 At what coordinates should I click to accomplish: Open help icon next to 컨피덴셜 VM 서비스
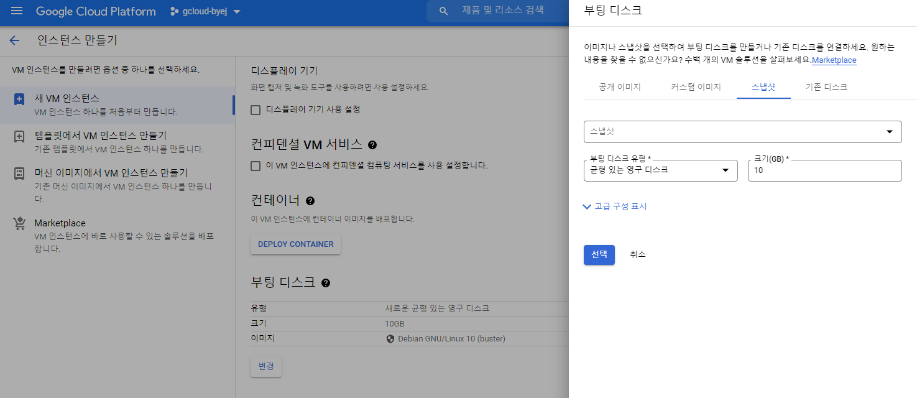point(372,145)
